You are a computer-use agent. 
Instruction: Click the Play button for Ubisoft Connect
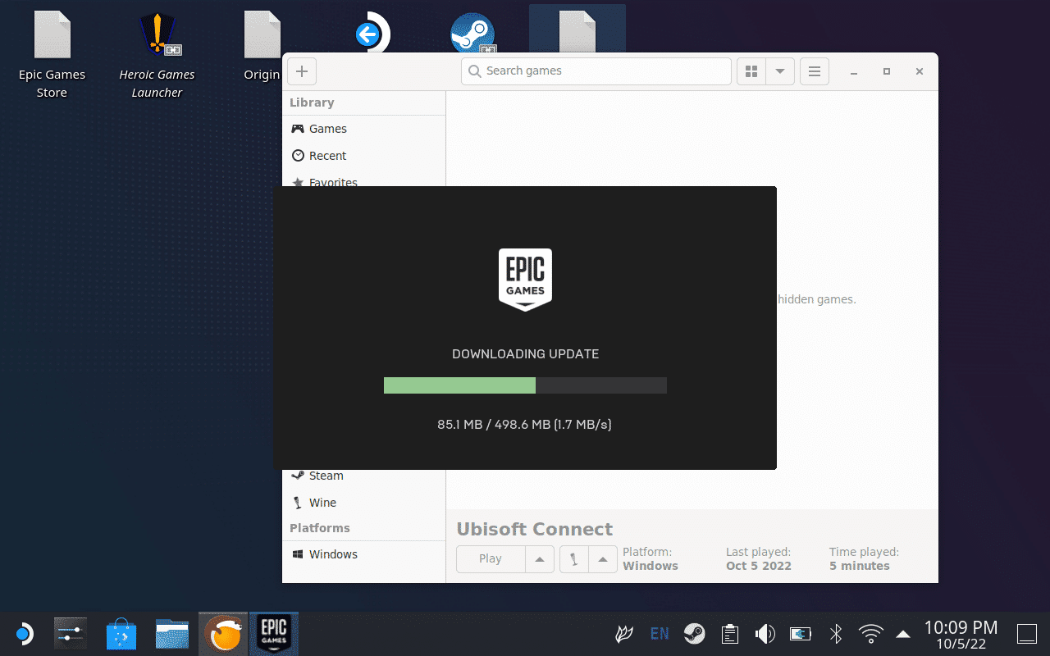point(491,559)
